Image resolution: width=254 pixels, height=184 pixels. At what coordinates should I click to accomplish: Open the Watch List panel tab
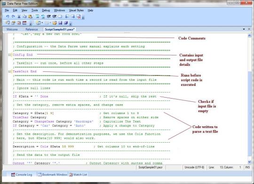point(78,175)
